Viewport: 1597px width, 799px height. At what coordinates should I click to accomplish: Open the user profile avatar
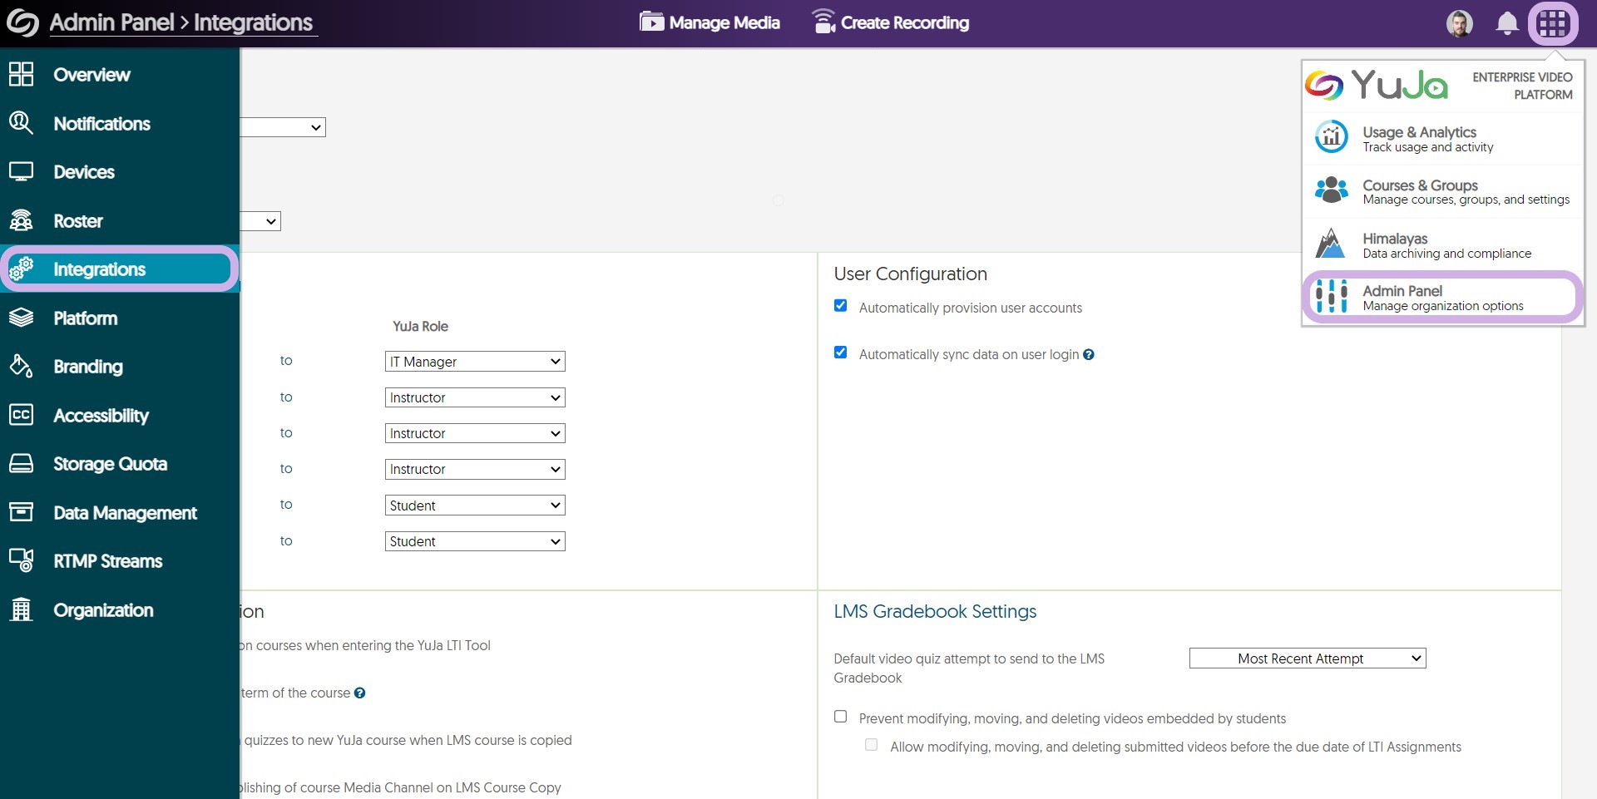[x=1459, y=23]
